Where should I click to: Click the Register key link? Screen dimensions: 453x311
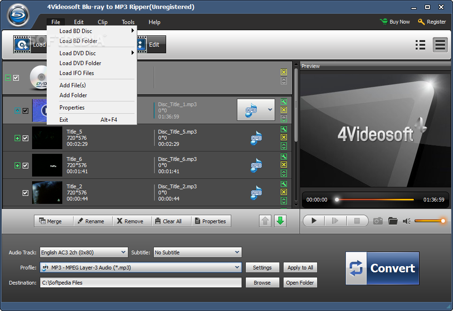[x=432, y=22]
